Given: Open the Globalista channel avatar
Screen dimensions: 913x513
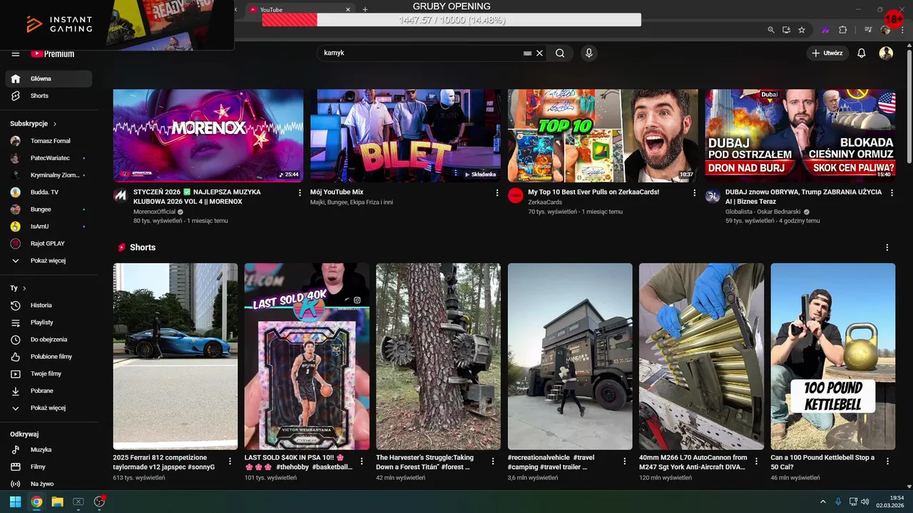Looking at the screenshot, I should click(713, 196).
